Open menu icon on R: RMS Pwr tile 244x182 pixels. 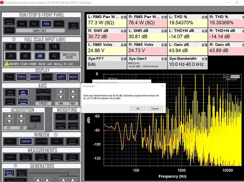[x=163, y=17]
